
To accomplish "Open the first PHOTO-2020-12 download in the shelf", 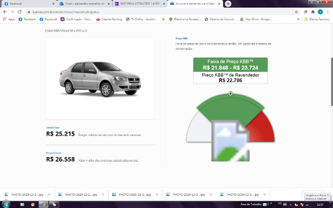I will pyautogui.click(x=24, y=194).
